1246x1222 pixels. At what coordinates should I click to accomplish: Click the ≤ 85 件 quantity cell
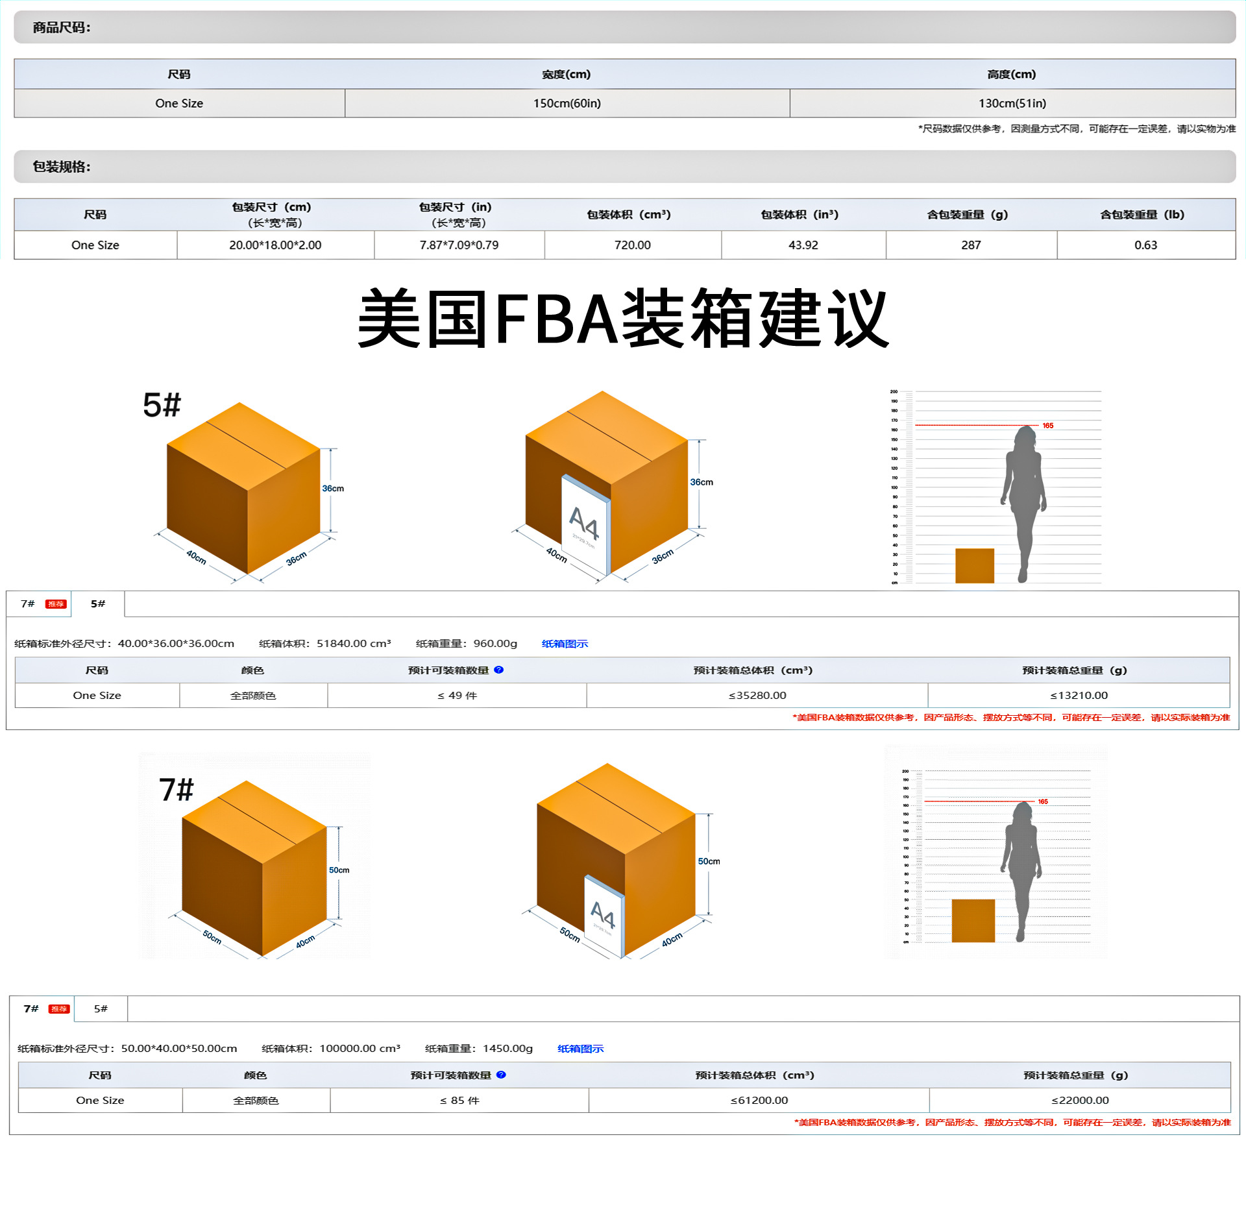point(459,1101)
